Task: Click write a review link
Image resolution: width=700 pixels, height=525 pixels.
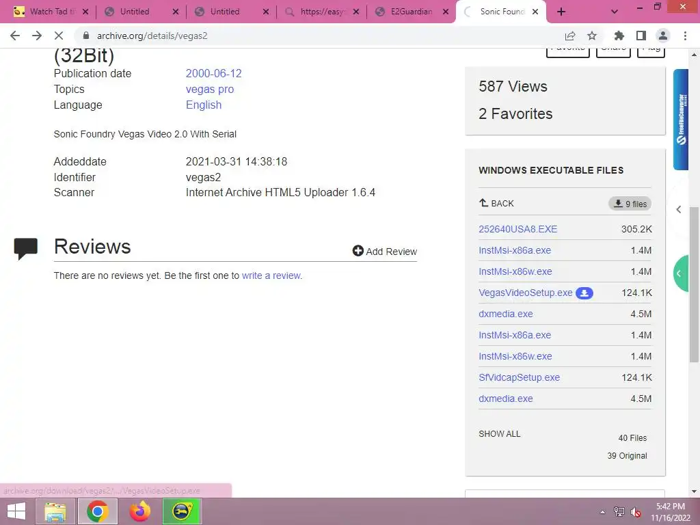Action: click(x=271, y=275)
